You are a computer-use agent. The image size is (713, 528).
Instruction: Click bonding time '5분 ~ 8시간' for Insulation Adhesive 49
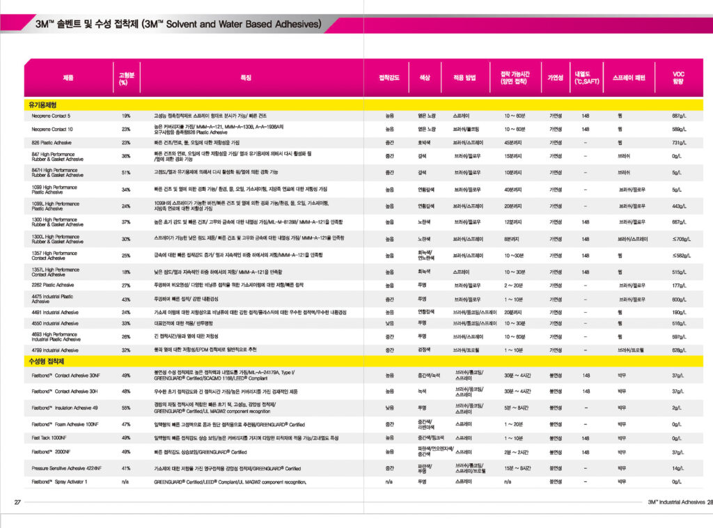[516, 408]
